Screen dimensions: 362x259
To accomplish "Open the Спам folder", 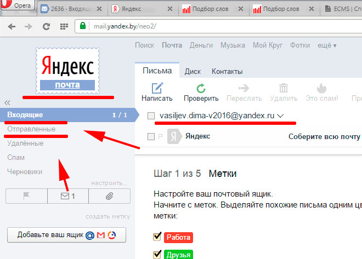I will click(x=16, y=158).
